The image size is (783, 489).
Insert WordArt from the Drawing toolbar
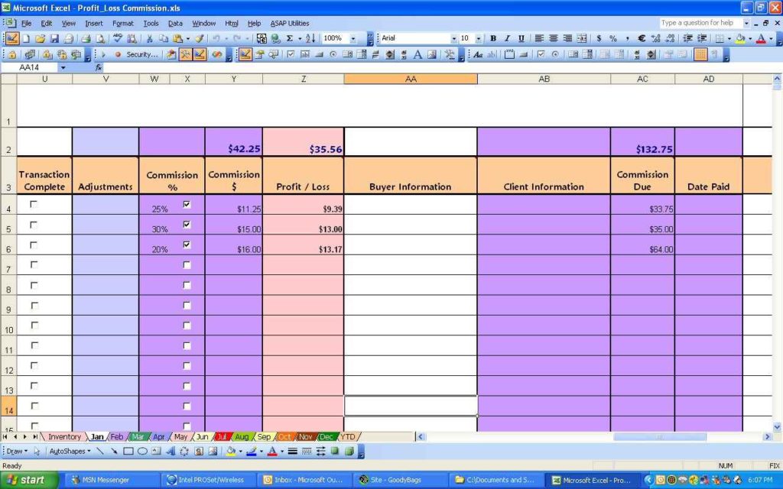tap(171, 451)
